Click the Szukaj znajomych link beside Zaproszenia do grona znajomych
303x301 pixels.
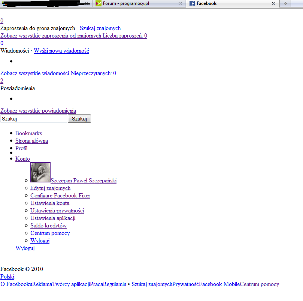tap(100, 28)
